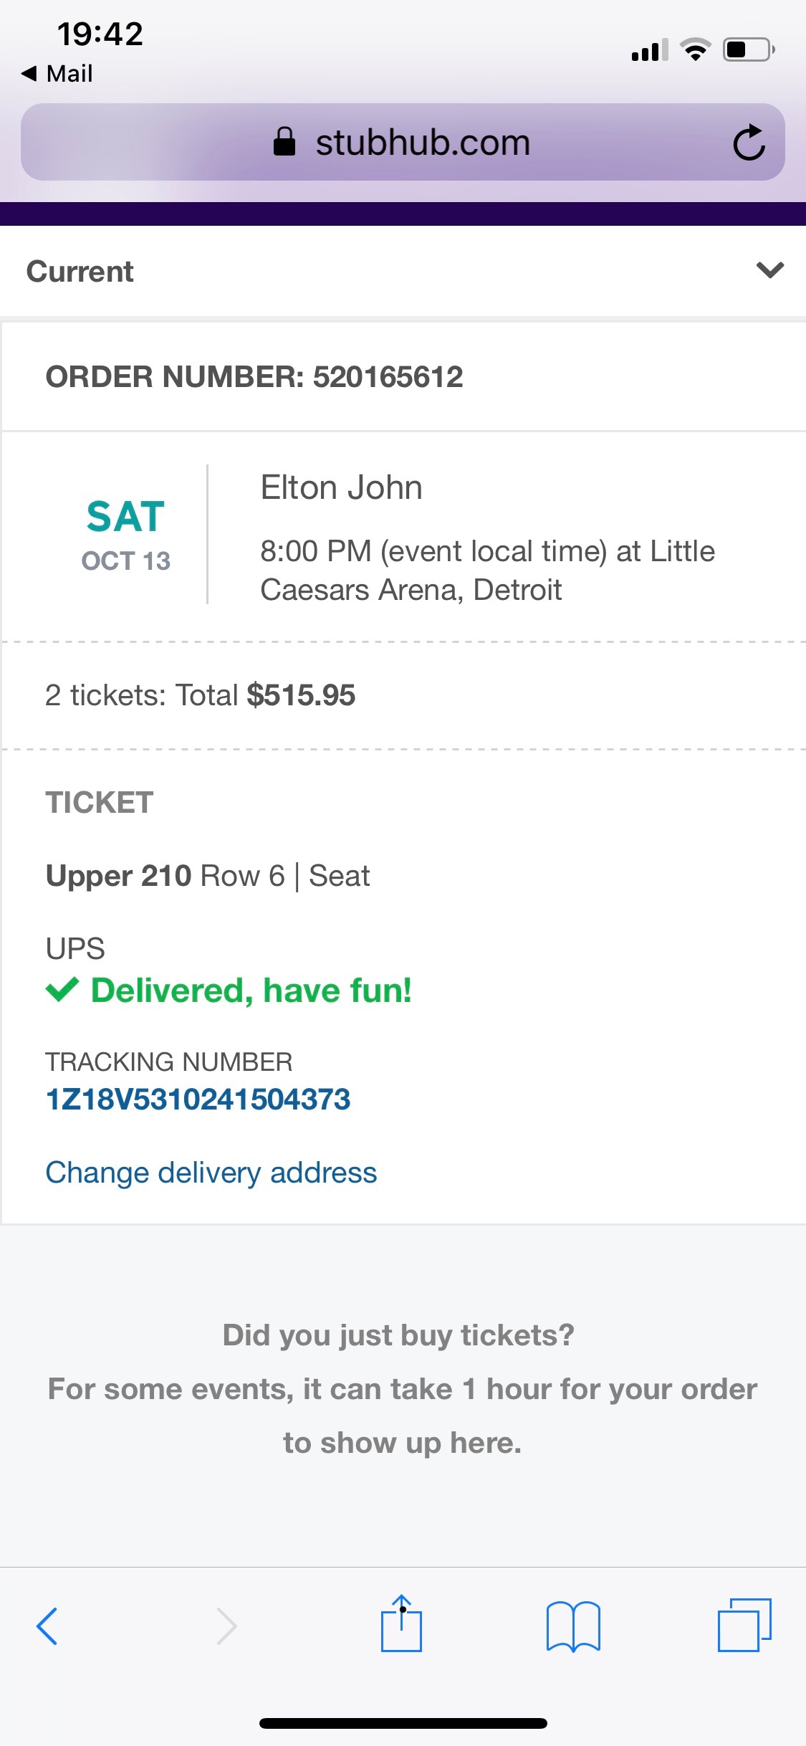Tap the Delivered, have fun! status
The image size is (806, 1746).
click(251, 991)
